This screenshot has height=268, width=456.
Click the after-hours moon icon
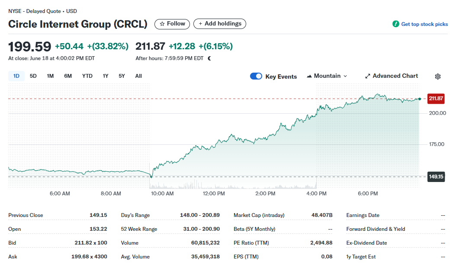(x=209, y=58)
